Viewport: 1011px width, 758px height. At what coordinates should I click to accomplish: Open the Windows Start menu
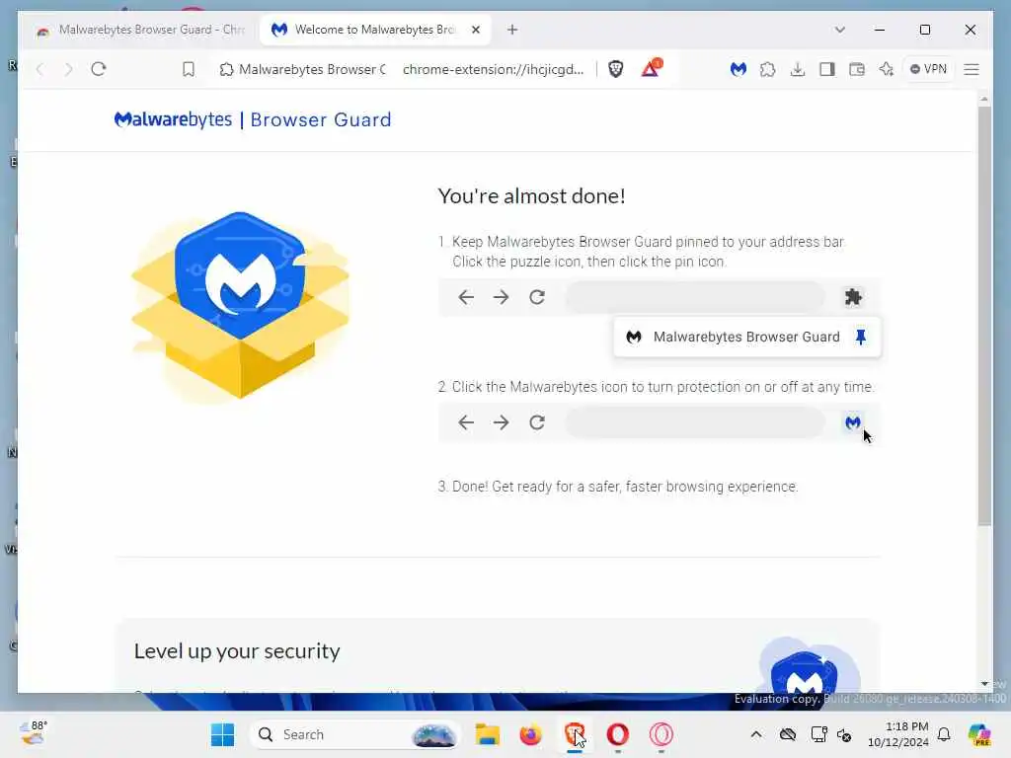coord(222,734)
